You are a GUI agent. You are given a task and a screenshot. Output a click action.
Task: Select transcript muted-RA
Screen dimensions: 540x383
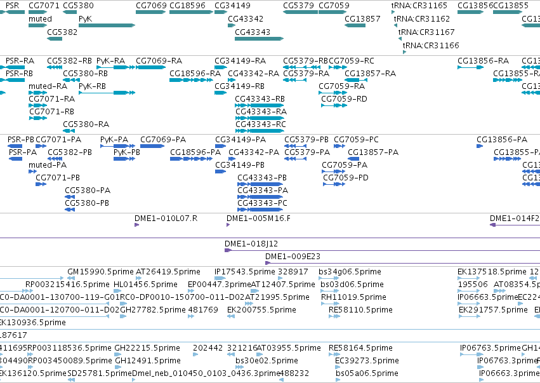pyautogui.click(x=37, y=92)
